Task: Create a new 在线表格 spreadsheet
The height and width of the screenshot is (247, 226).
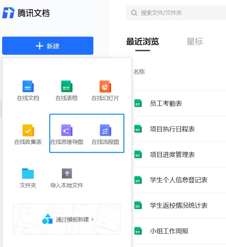Action: 66,91
